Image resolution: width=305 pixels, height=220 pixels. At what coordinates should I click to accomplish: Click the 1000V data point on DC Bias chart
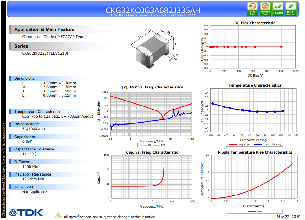(281, 47)
